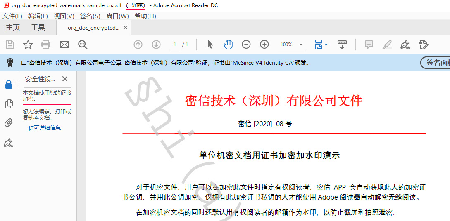Activate the Hand pan tool
Viewport: 450px width, 221px height.
228,45
